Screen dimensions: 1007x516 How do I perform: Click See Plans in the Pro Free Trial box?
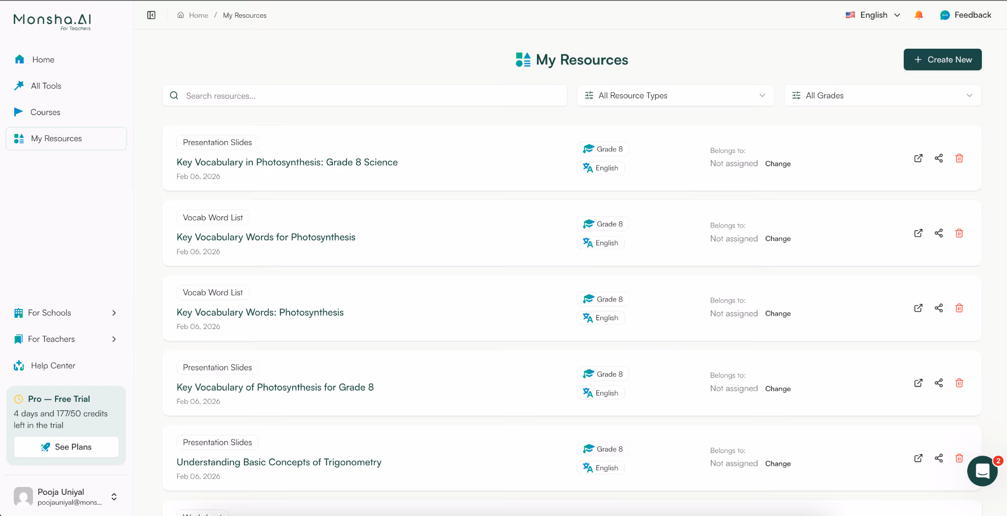tap(66, 447)
